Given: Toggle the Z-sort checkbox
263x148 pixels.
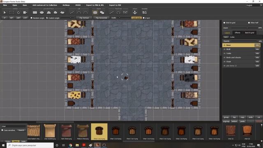Looking at the screenshot, I should 143,18.
